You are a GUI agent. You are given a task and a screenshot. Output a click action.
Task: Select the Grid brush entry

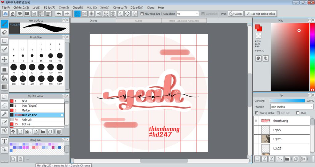[x=37, y=101]
